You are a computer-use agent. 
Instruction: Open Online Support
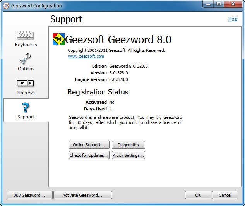click(x=89, y=145)
